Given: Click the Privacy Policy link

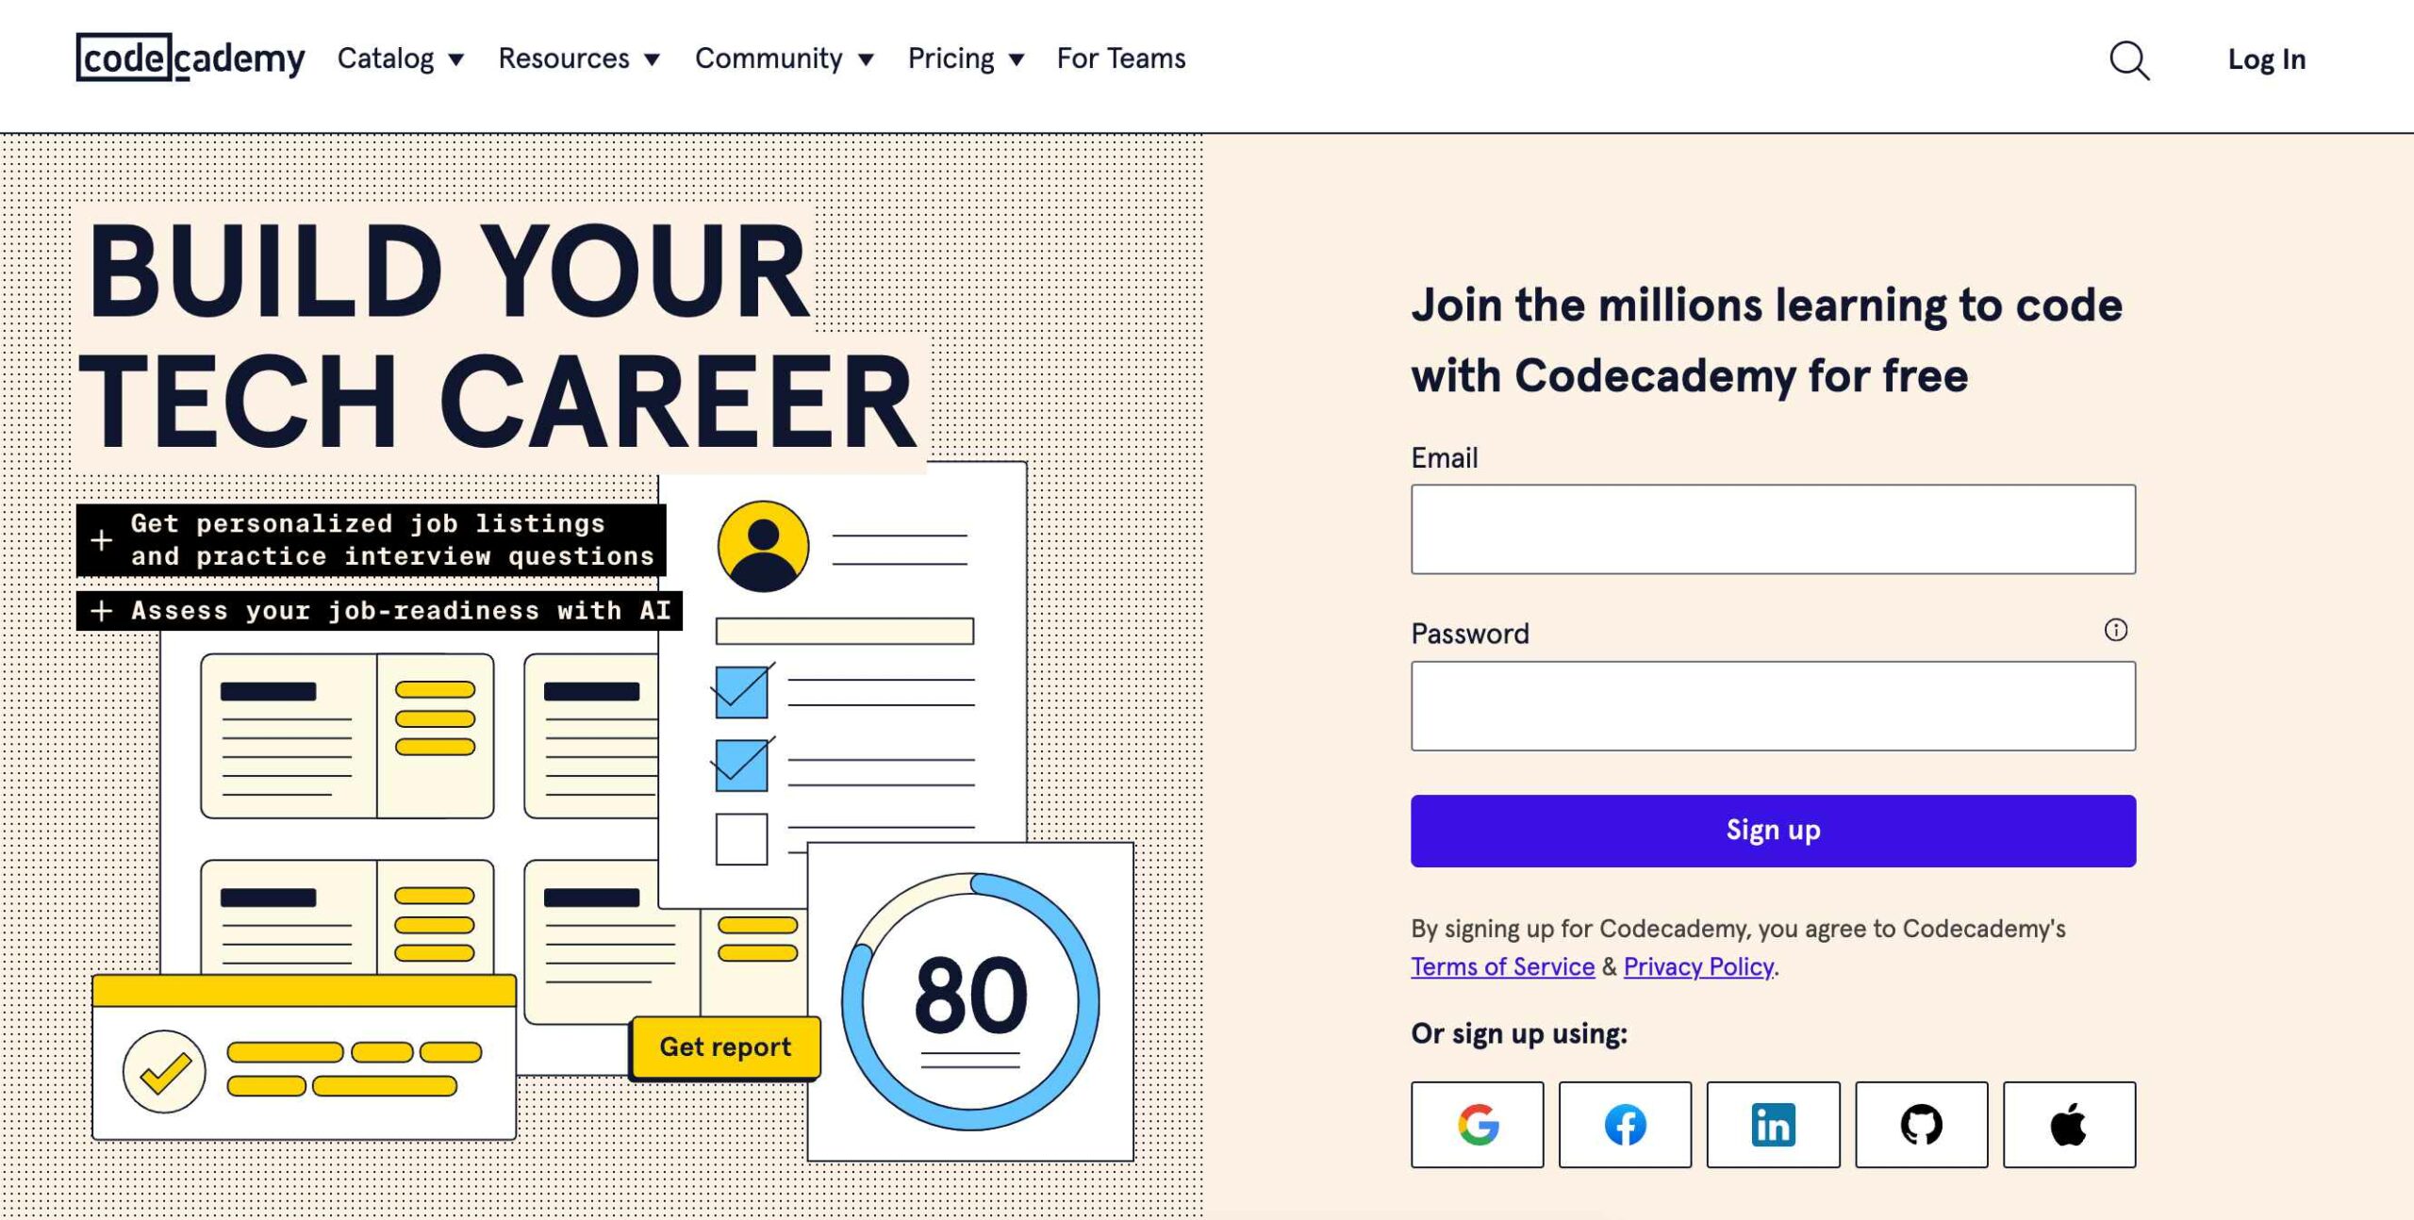Looking at the screenshot, I should tap(1697, 964).
